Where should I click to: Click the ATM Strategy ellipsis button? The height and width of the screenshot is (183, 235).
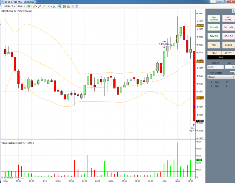click(x=232, y=73)
